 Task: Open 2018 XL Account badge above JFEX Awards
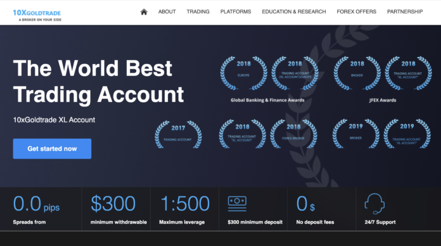click(409, 73)
